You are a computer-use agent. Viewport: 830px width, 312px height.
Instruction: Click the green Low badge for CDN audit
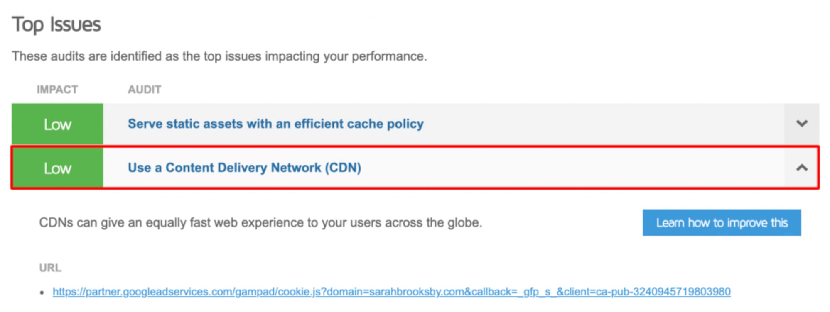pyautogui.click(x=57, y=168)
